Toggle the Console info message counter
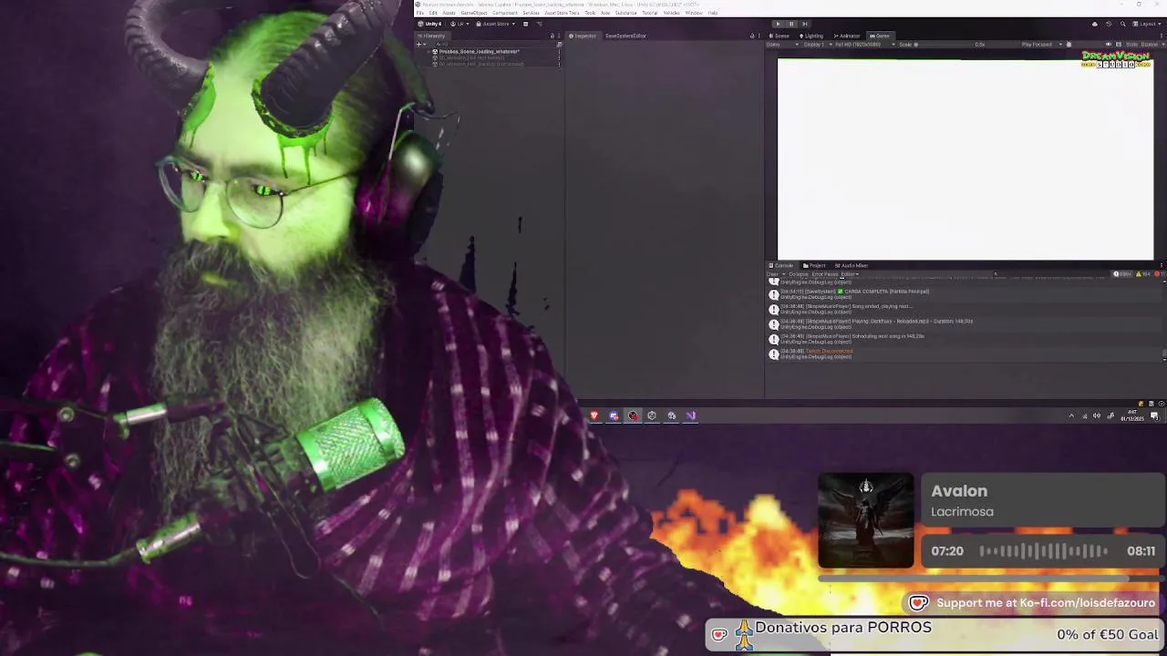1167x656 pixels. tap(1124, 274)
